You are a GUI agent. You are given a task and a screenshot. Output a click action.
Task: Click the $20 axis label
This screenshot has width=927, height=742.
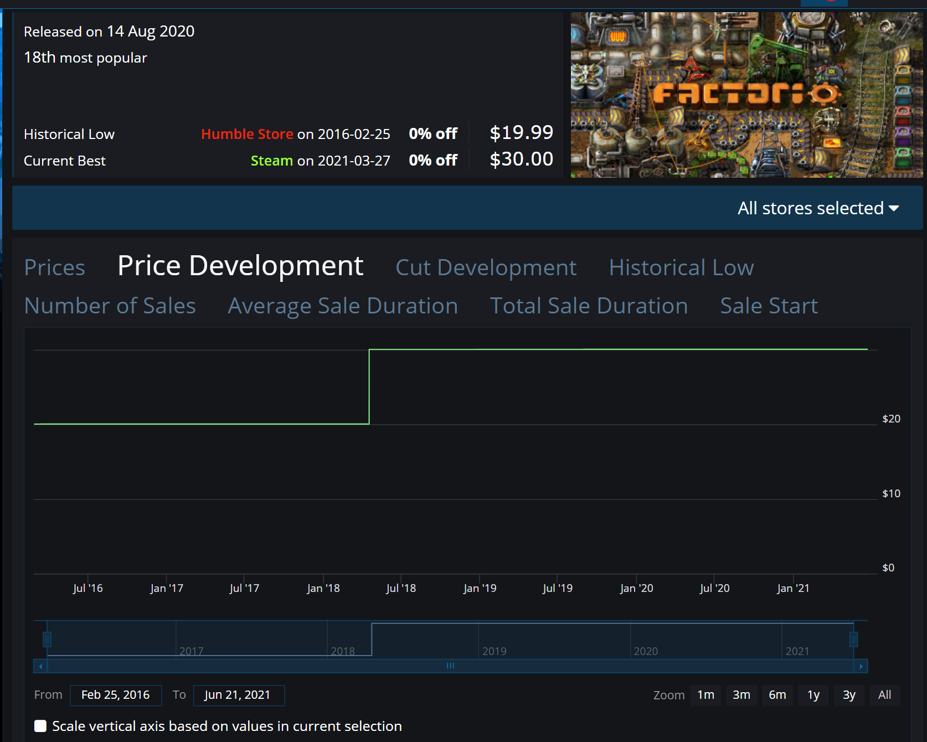click(891, 419)
